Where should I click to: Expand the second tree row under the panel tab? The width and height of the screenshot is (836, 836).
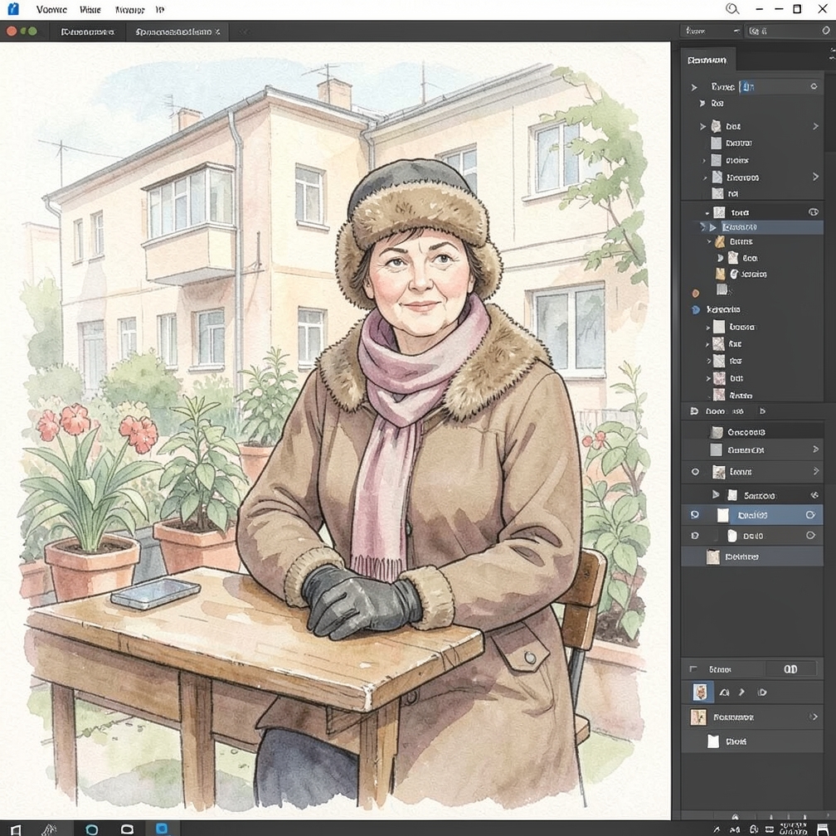(x=702, y=103)
